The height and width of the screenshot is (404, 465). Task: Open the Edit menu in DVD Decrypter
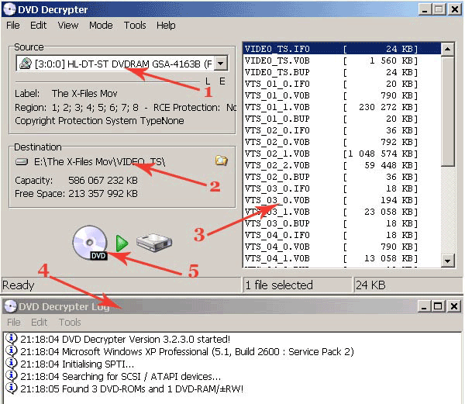(x=38, y=26)
